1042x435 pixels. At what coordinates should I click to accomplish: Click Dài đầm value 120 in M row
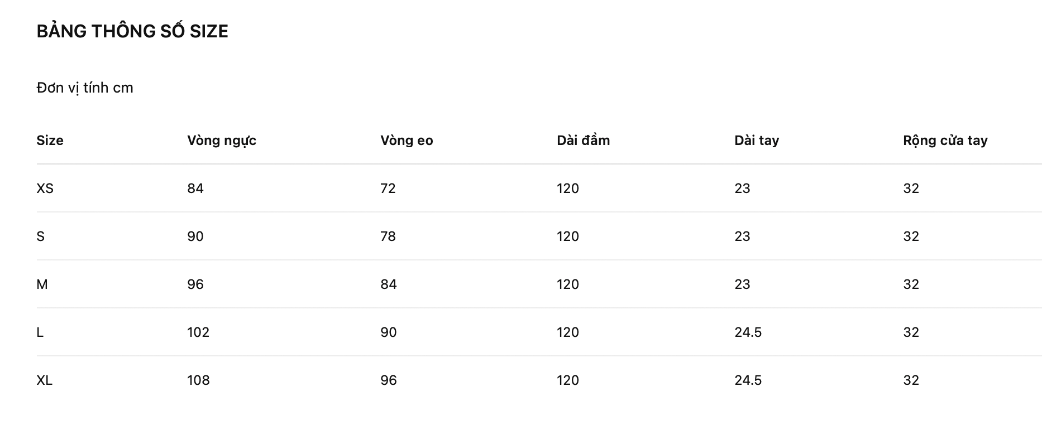pos(568,284)
